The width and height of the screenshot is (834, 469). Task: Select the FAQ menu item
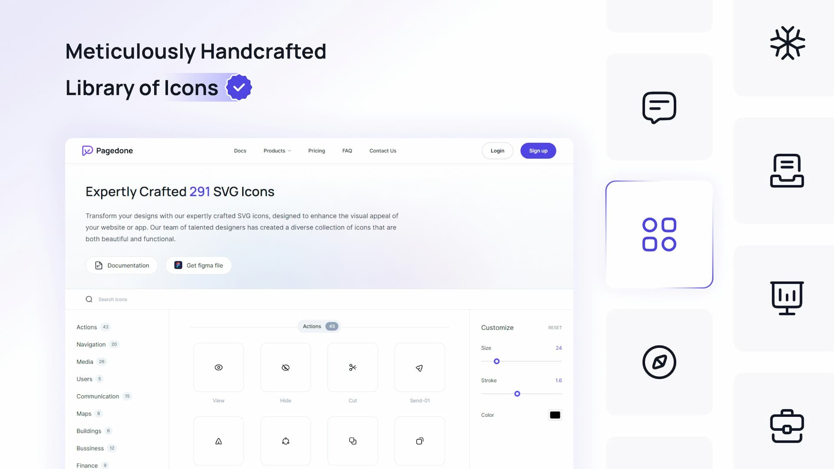(x=347, y=151)
